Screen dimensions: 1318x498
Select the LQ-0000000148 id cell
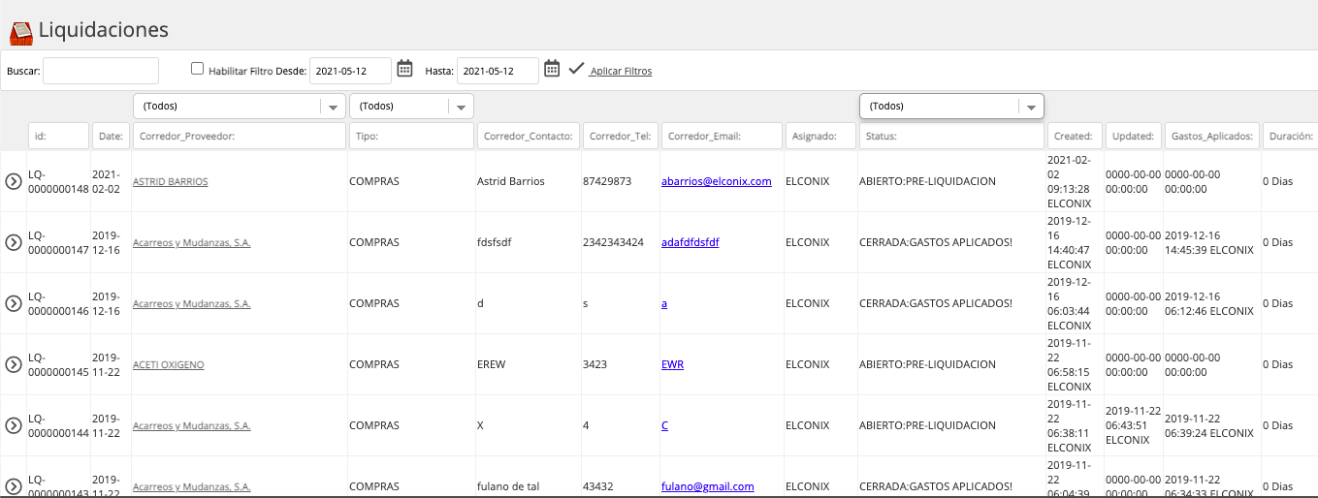tap(59, 181)
